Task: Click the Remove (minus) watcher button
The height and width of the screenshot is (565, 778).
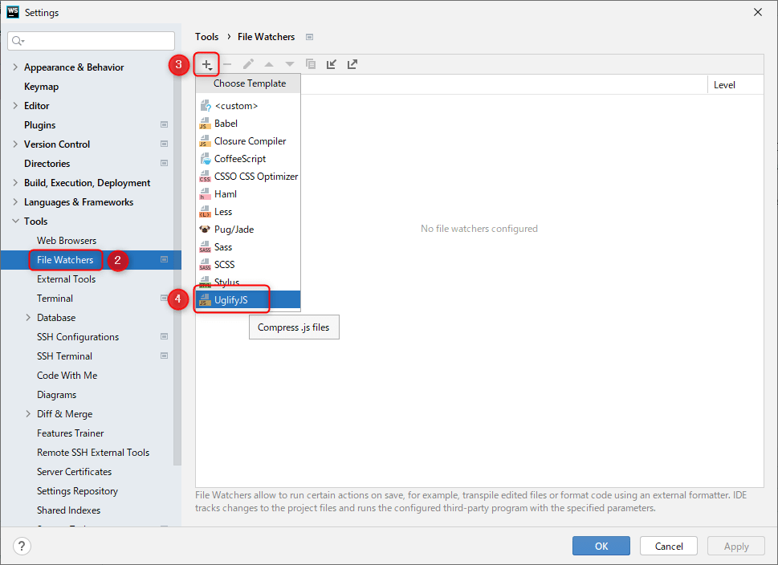Action: click(227, 64)
